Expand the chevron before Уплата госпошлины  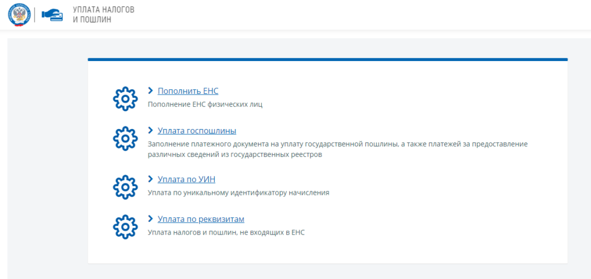pos(151,130)
